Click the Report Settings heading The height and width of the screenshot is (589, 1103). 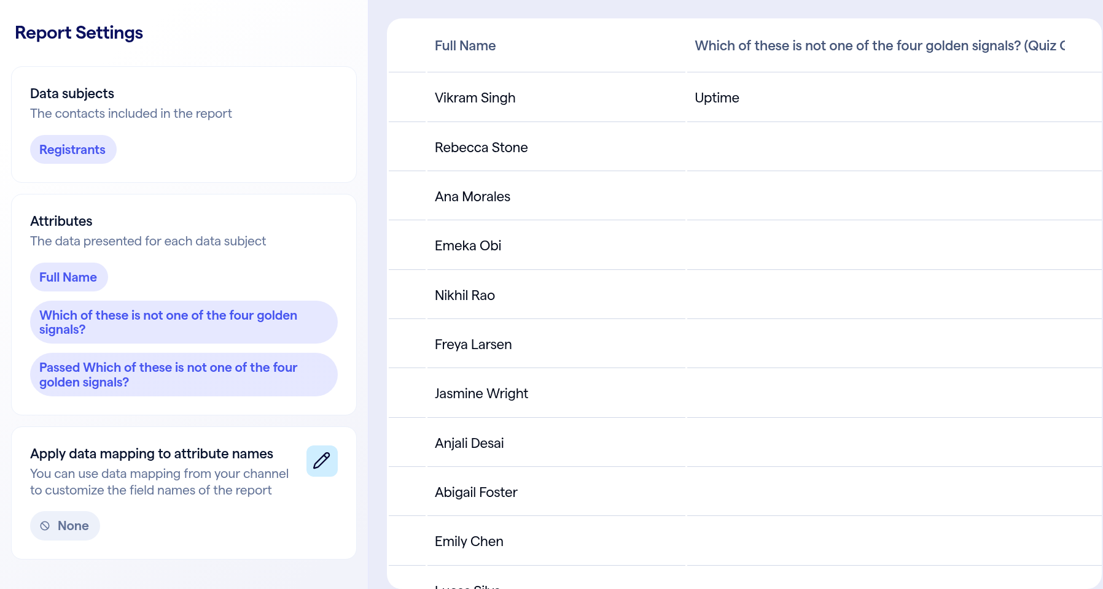[x=79, y=33]
